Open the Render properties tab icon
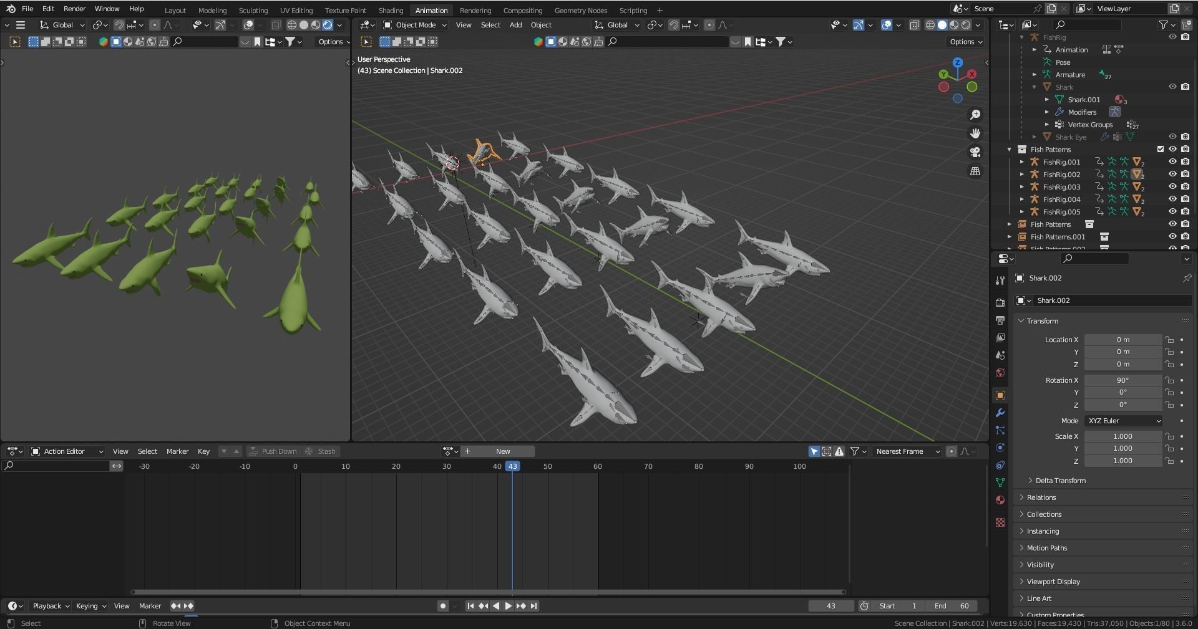Viewport: 1198px width, 629px height. 1000,302
